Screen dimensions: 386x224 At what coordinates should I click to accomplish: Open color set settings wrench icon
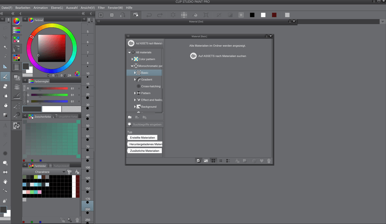(x=69, y=172)
